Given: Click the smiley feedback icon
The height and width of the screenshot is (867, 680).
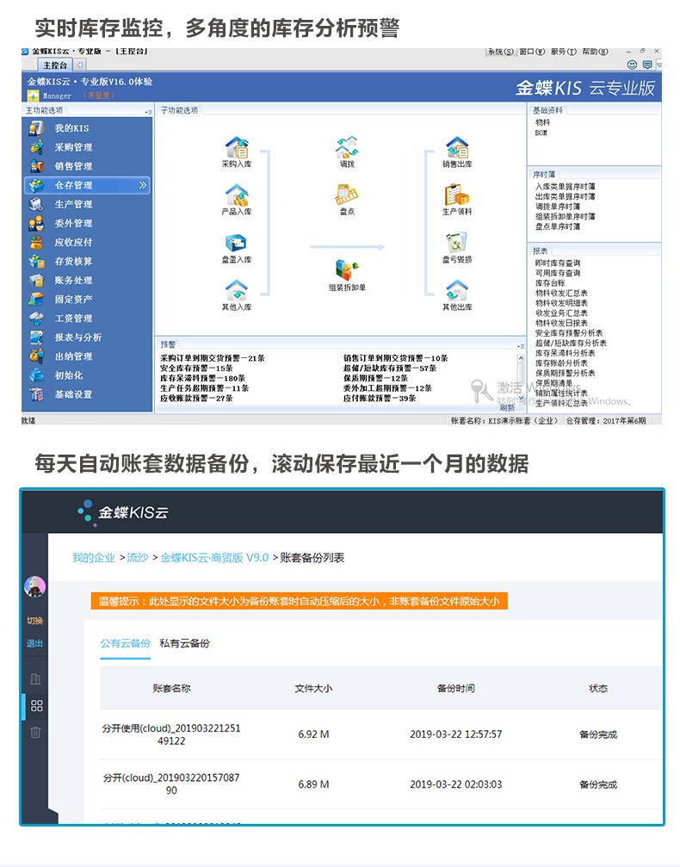Looking at the screenshot, I should pos(633,65).
